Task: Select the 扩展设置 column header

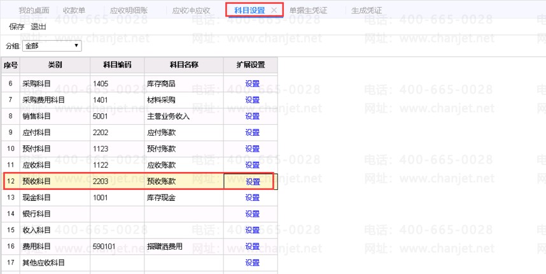Action: [251, 65]
